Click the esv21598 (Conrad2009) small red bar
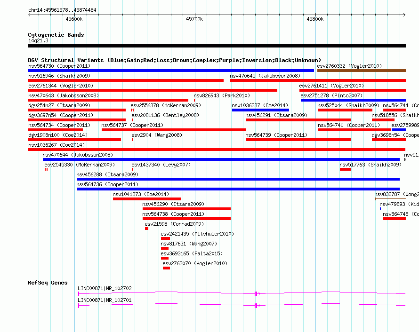The width and height of the screenshot is (419, 332). (147, 229)
